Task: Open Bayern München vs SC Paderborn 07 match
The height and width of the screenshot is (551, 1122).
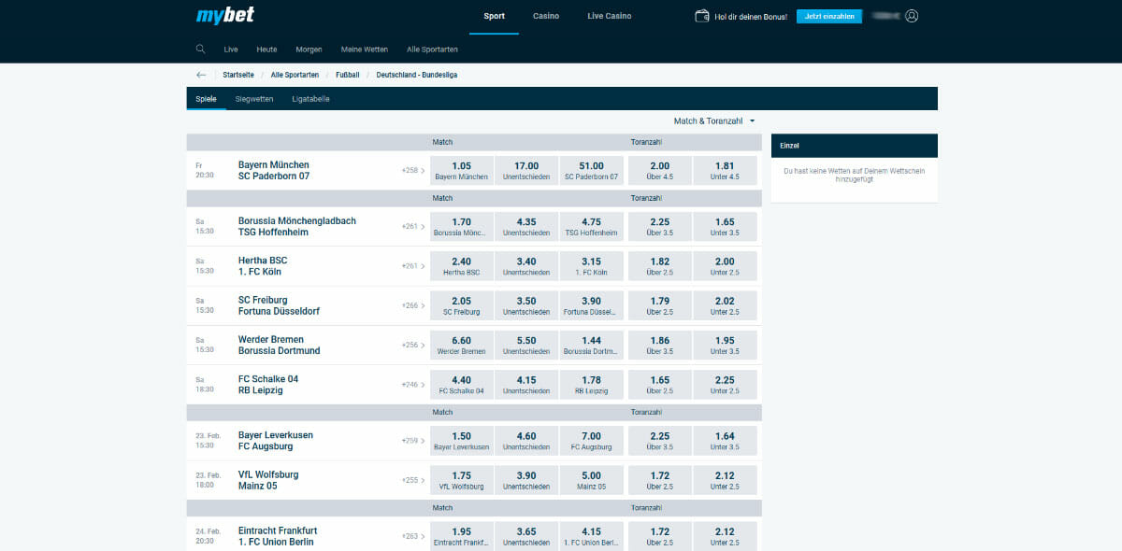Action: point(274,170)
